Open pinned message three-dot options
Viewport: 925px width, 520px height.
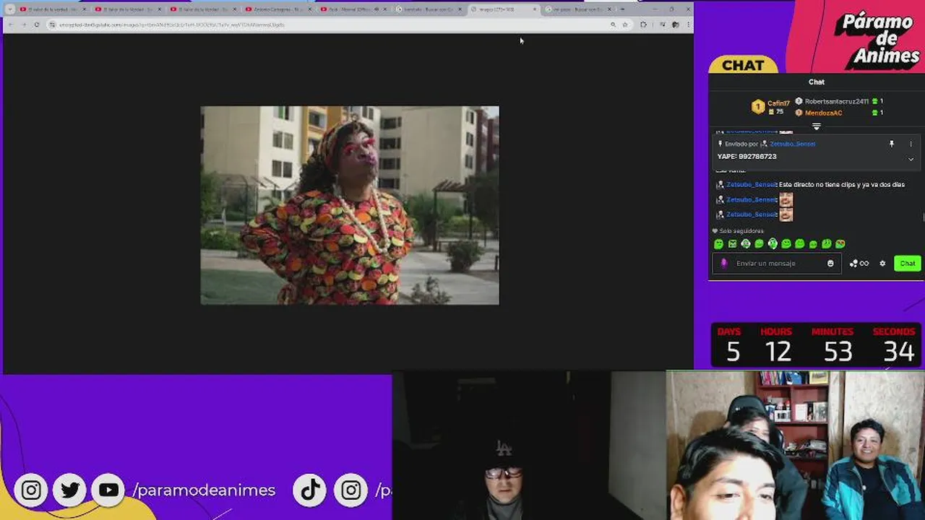[911, 144]
